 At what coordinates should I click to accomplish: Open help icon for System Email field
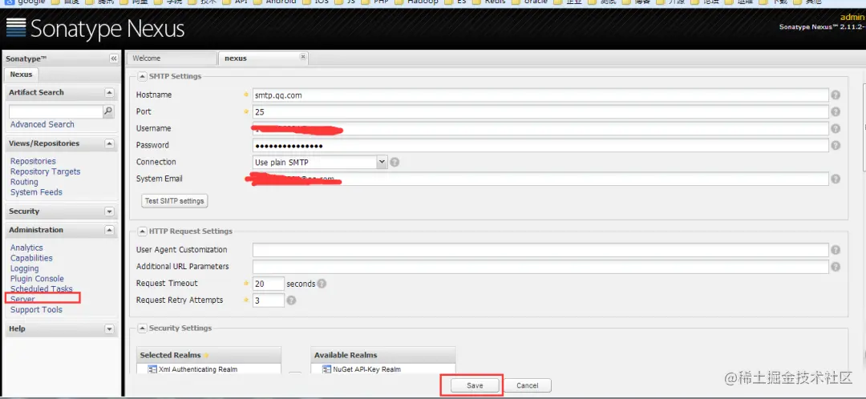836,179
